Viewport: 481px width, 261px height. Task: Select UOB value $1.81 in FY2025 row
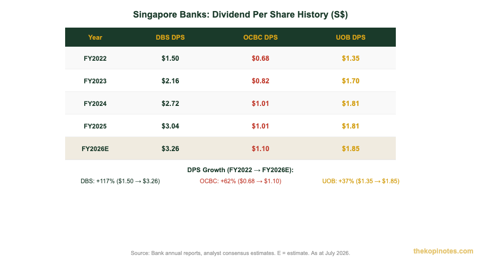click(x=351, y=126)
